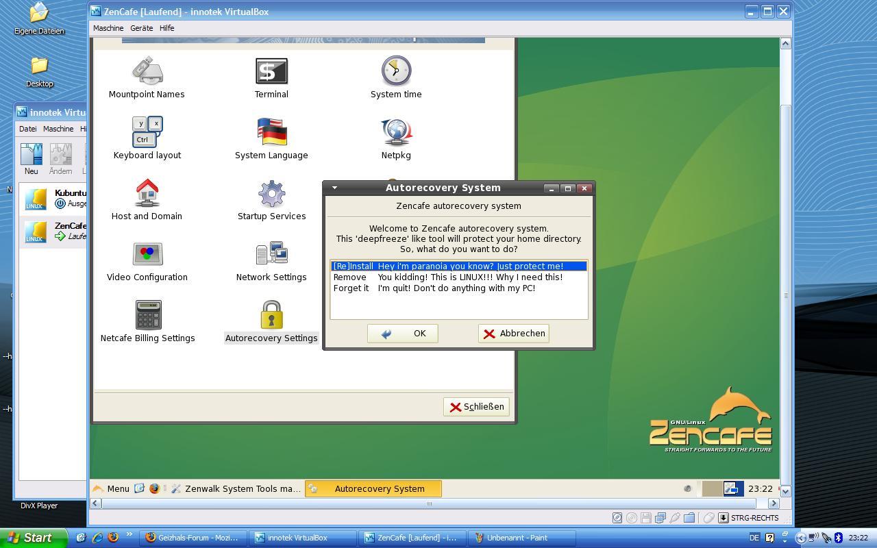The height and width of the screenshot is (548, 877).
Task: Click Abbrechen to cancel the dialog
Action: pos(514,334)
